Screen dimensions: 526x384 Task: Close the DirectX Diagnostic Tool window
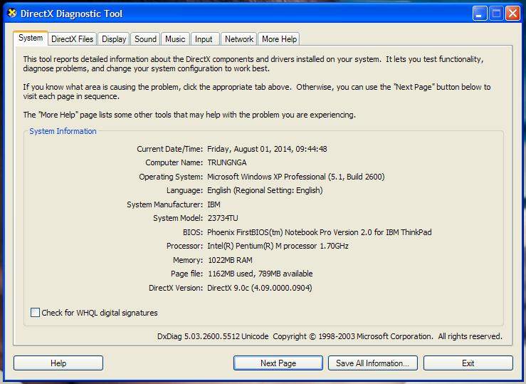click(x=512, y=13)
